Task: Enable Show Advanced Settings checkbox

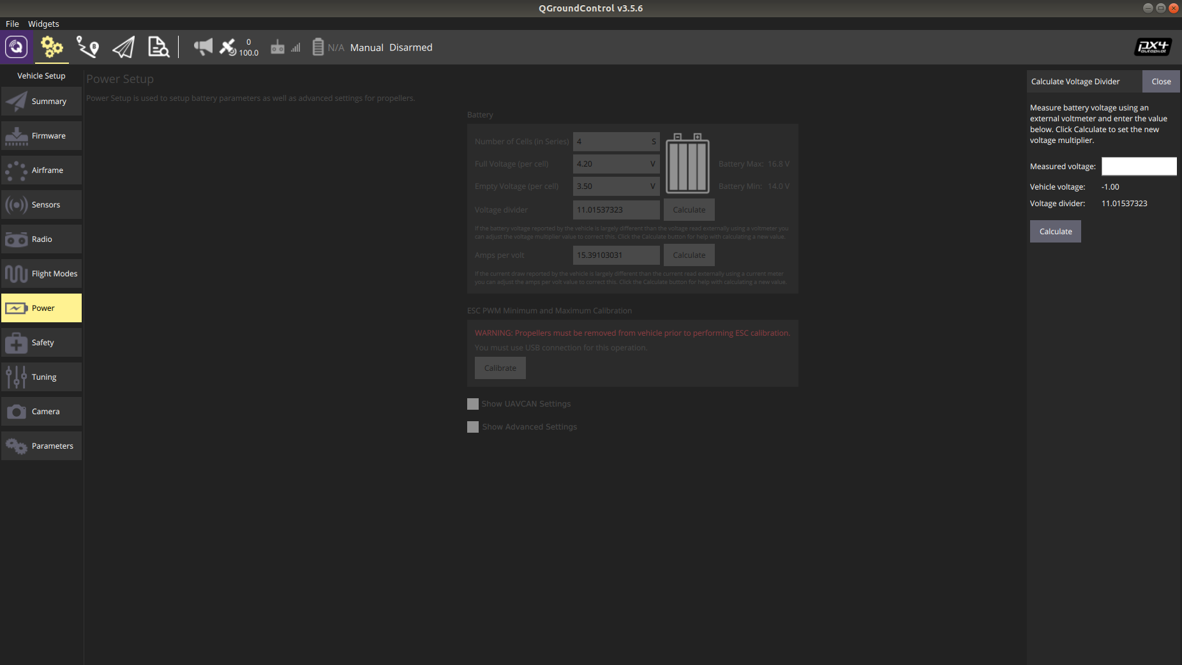Action: [473, 427]
